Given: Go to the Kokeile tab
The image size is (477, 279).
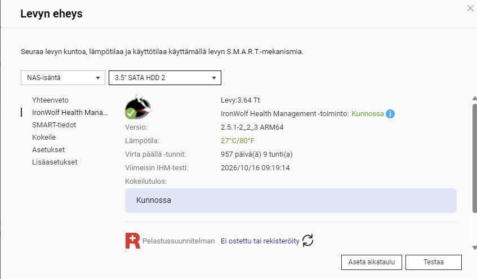Looking at the screenshot, I should (x=44, y=138).
